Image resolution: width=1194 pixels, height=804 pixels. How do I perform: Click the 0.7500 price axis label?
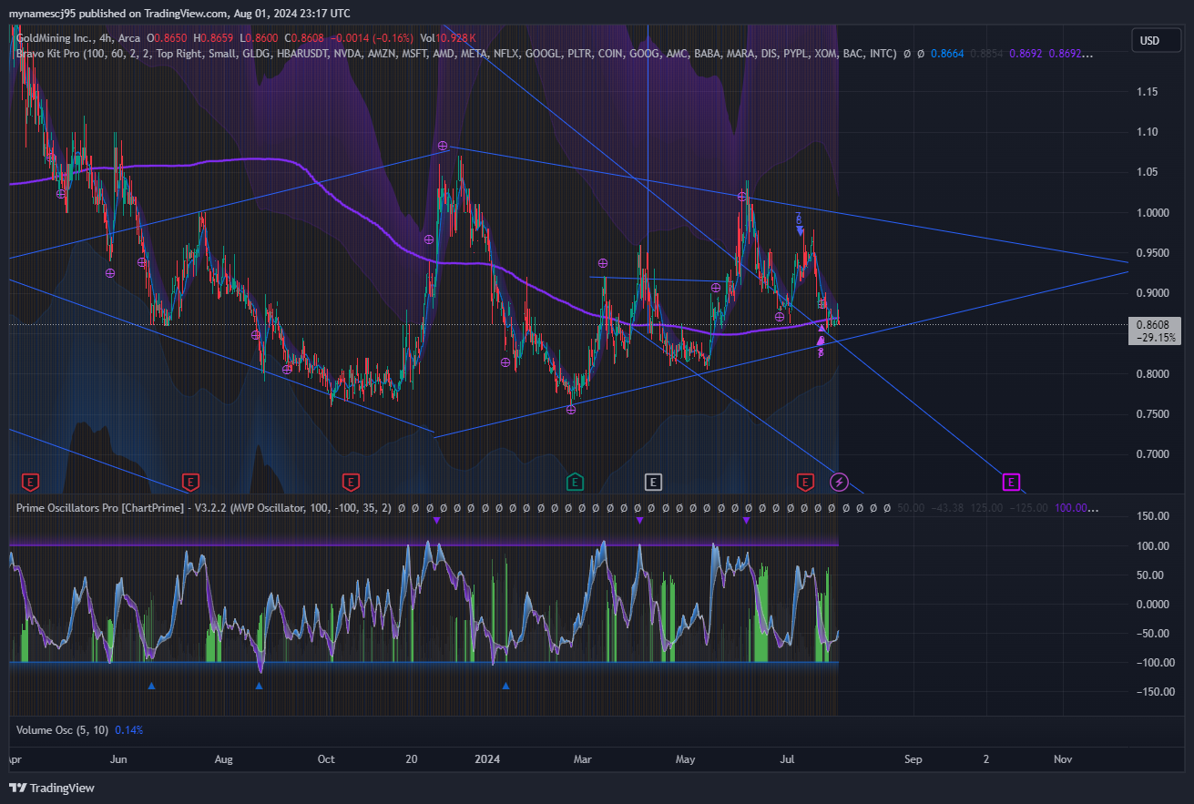pyautogui.click(x=1151, y=414)
